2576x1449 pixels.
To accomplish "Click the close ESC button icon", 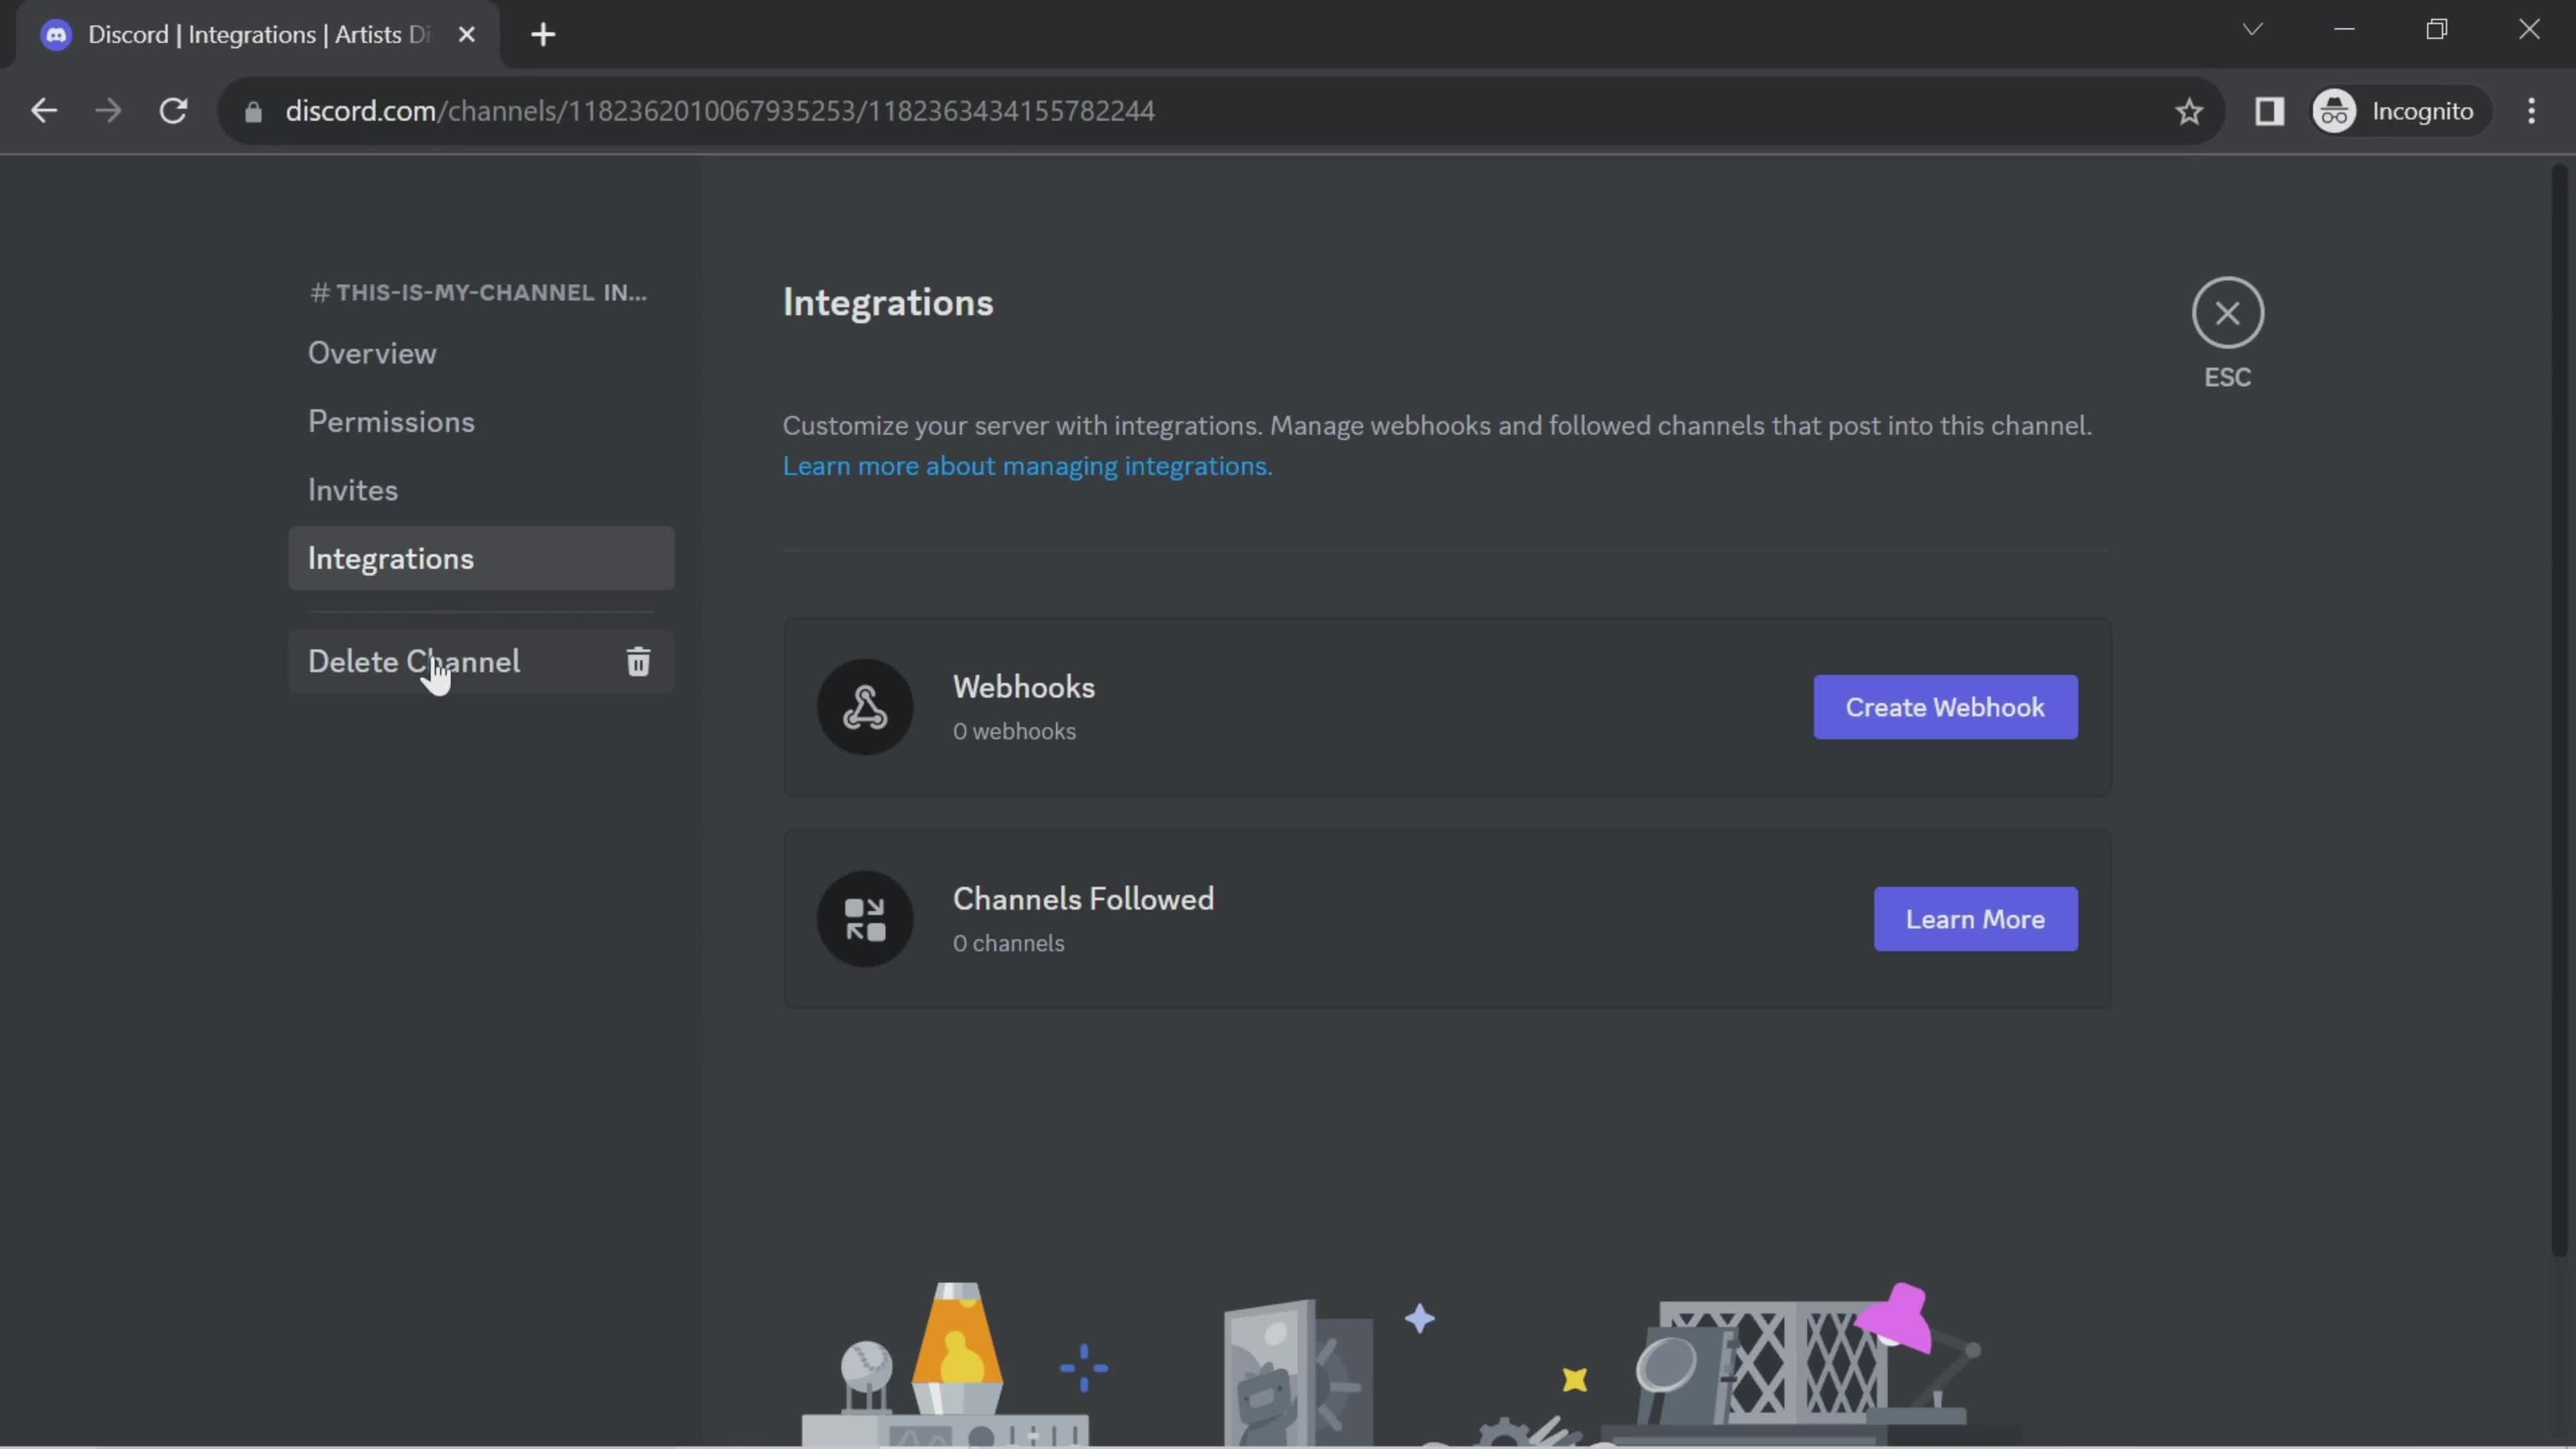I will tap(2227, 313).
